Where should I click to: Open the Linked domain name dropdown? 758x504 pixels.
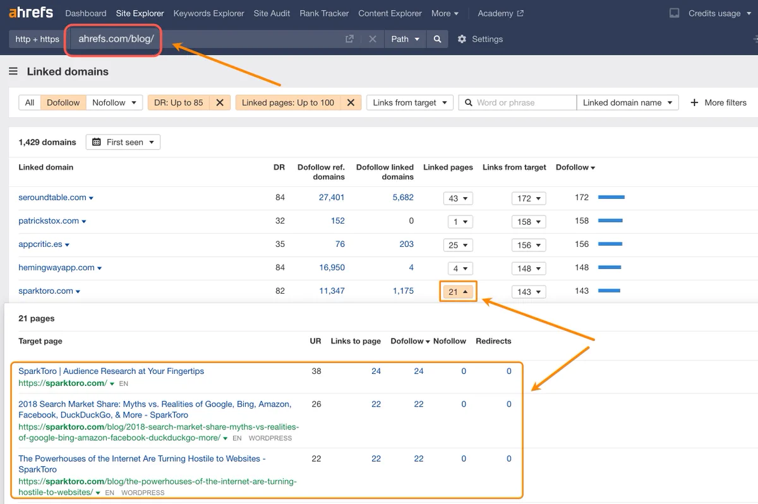tap(627, 102)
